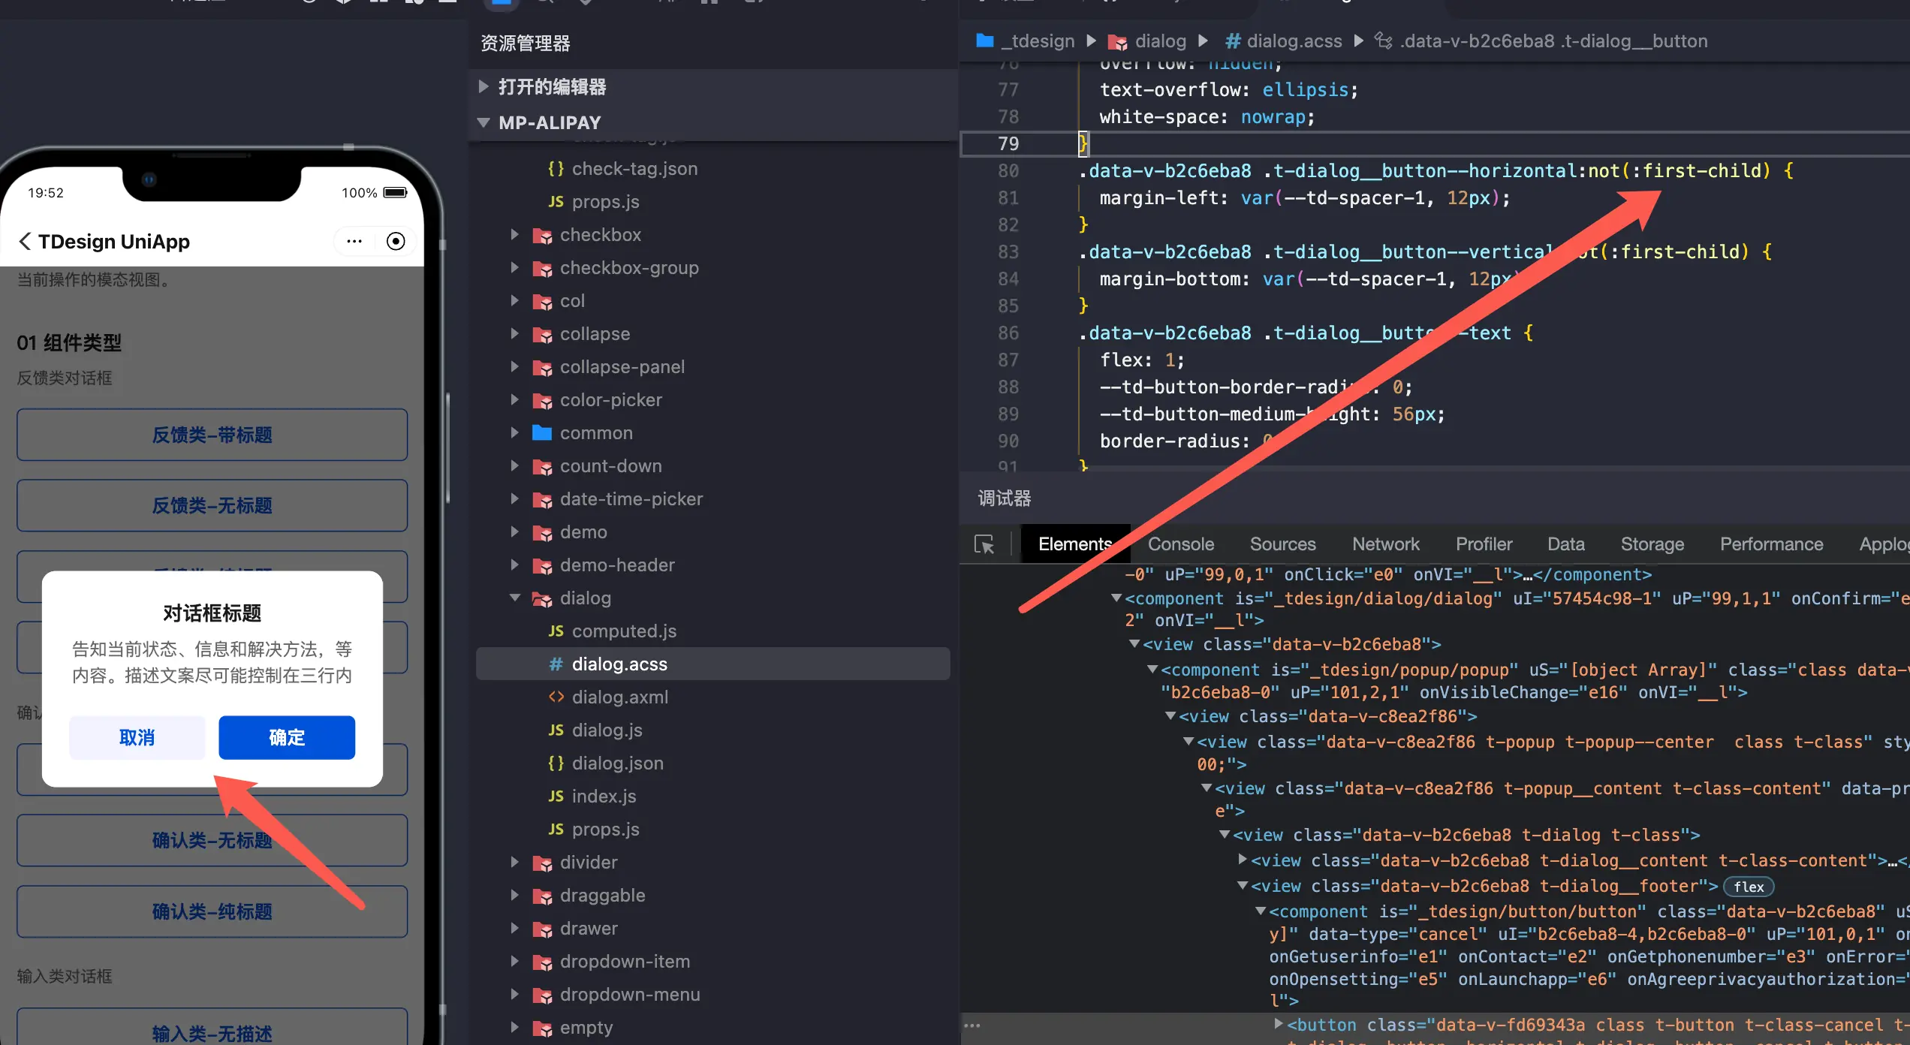Open the mini program three-dots menu
1910x1045 pixels.
point(354,242)
